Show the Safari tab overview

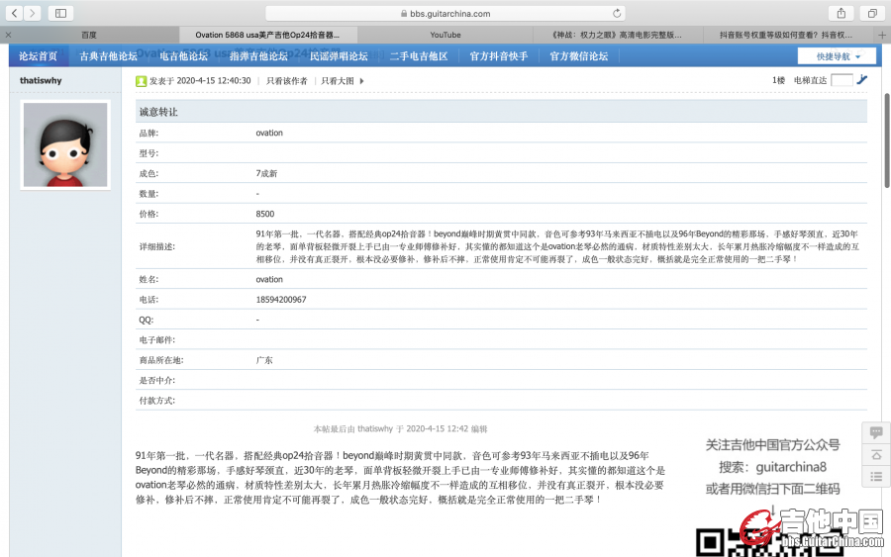coord(871,13)
